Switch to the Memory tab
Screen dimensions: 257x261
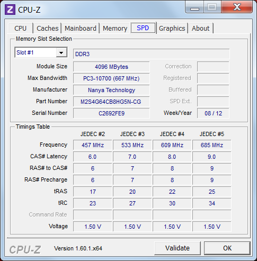[x=115, y=28]
